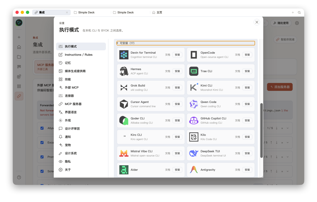Image resolution: width=317 pixels, height=202 pixels.
Task: Open 外部 MCP settings section
Action: [x=81, y=88]
